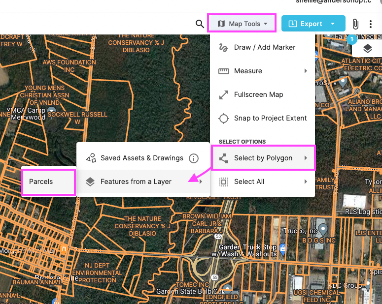The width and height of the screenshot is (382, 304).
Task: Choose Draw / Add Marker
Action: click(262, 47)
